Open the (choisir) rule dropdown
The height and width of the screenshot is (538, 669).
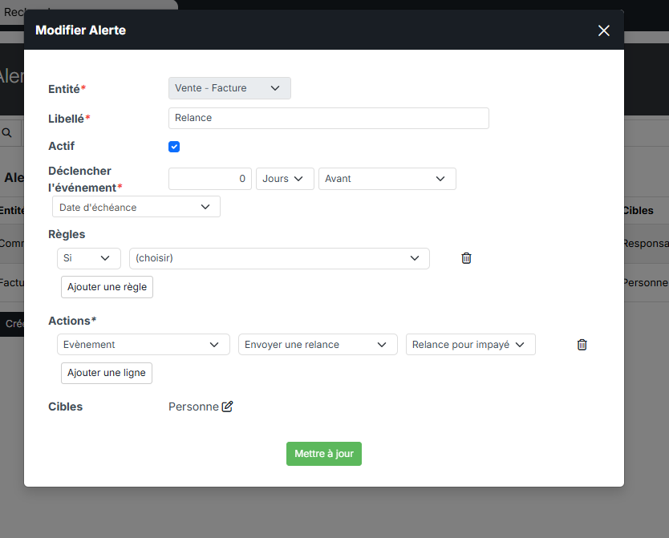pyautogui.click(x=279, y=258)
